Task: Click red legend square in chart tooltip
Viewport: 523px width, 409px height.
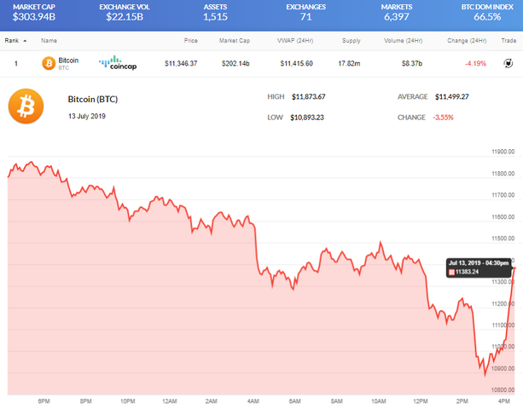Action: click(x=451, y=272)
